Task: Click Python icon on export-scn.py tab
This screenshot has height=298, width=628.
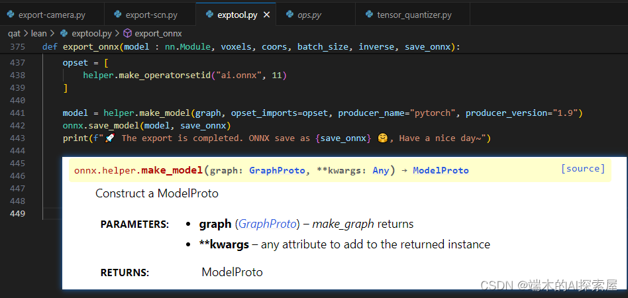Action: (x=118, y=15)
